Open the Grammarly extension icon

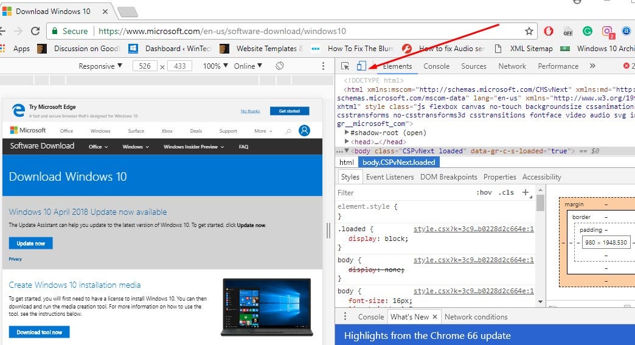coord(587,31)
